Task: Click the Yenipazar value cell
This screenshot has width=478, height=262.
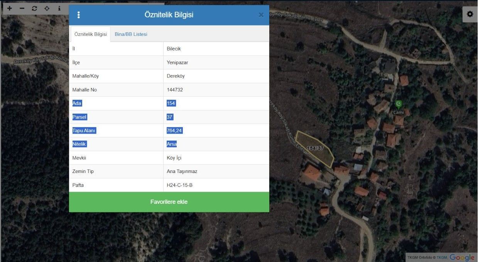Action: [x=216, y=62]
